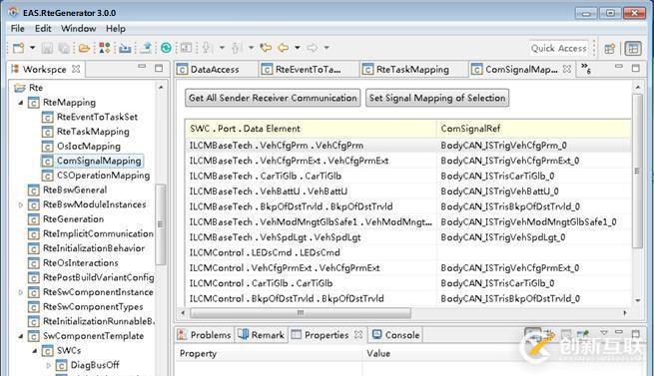This screenshot has height=376, width=654.
Task: Click the export toolbar icon
Action: point(146,48)
